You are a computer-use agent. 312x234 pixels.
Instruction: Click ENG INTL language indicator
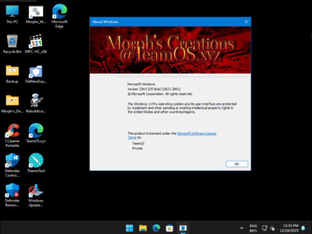[x=253, y=228]
